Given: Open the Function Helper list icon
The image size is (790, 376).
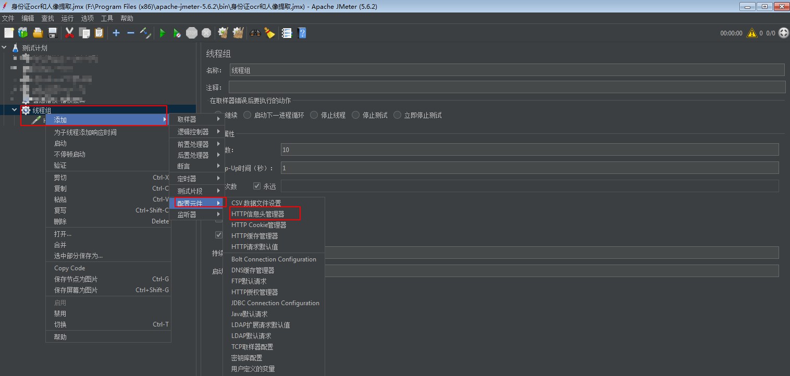Looking at the screenshot, I should (287, 33).
